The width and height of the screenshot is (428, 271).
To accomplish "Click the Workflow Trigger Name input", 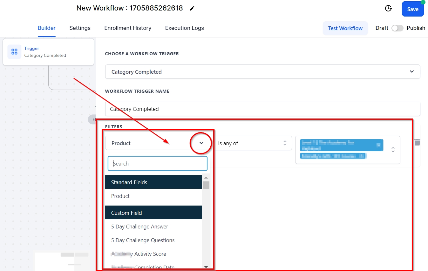I will (262, 109).
